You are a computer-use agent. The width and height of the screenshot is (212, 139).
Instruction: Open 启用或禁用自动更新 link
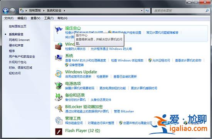pos(78,77)
